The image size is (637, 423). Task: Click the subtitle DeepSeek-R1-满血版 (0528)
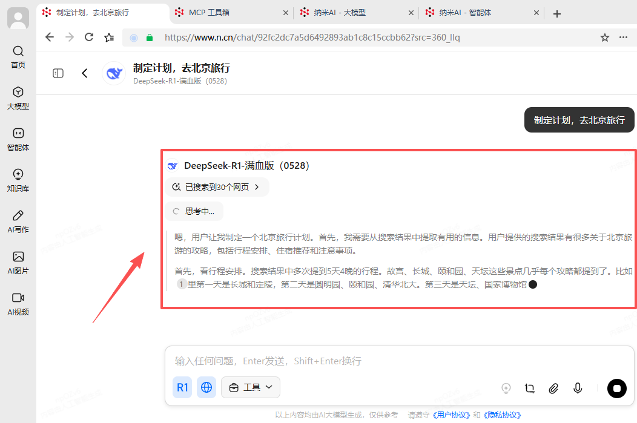[180, 80]
